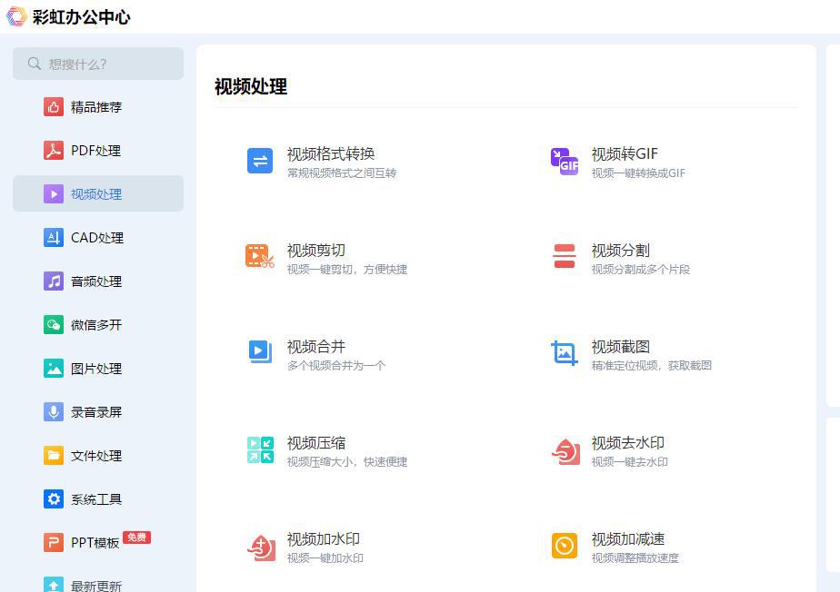The width and height of the screenshot is (840, 592).
Task: Open the 图片处理 picture icon
Action: point(54,369)
